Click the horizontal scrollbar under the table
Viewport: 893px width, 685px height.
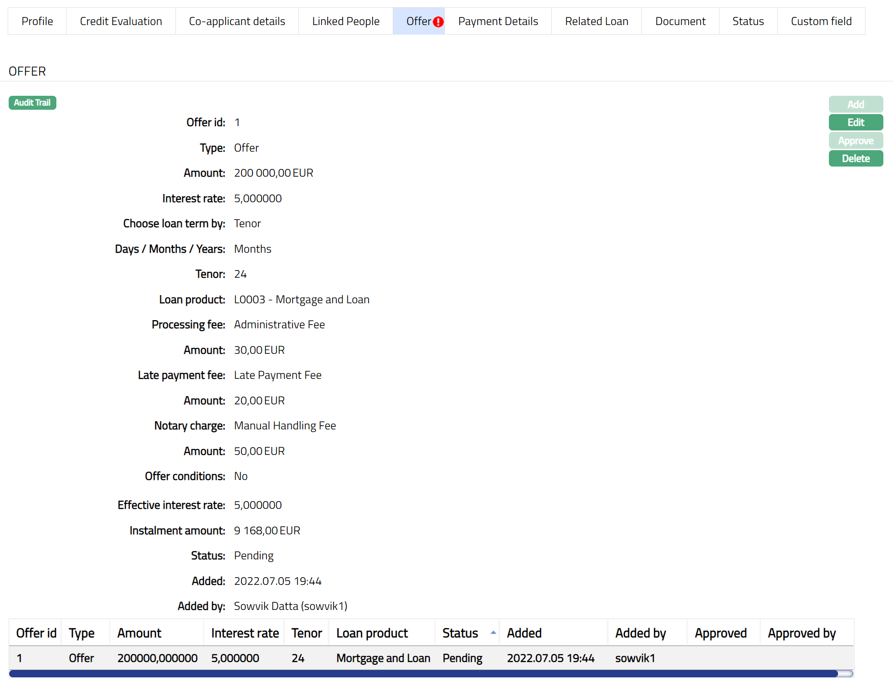pyautogui.click(x=423, y=673)
